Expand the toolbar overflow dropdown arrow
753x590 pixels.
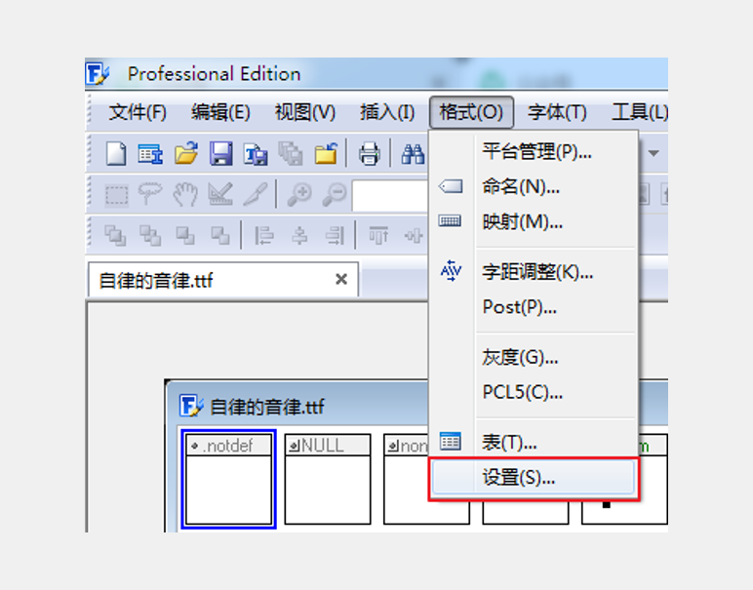point(654,153)
